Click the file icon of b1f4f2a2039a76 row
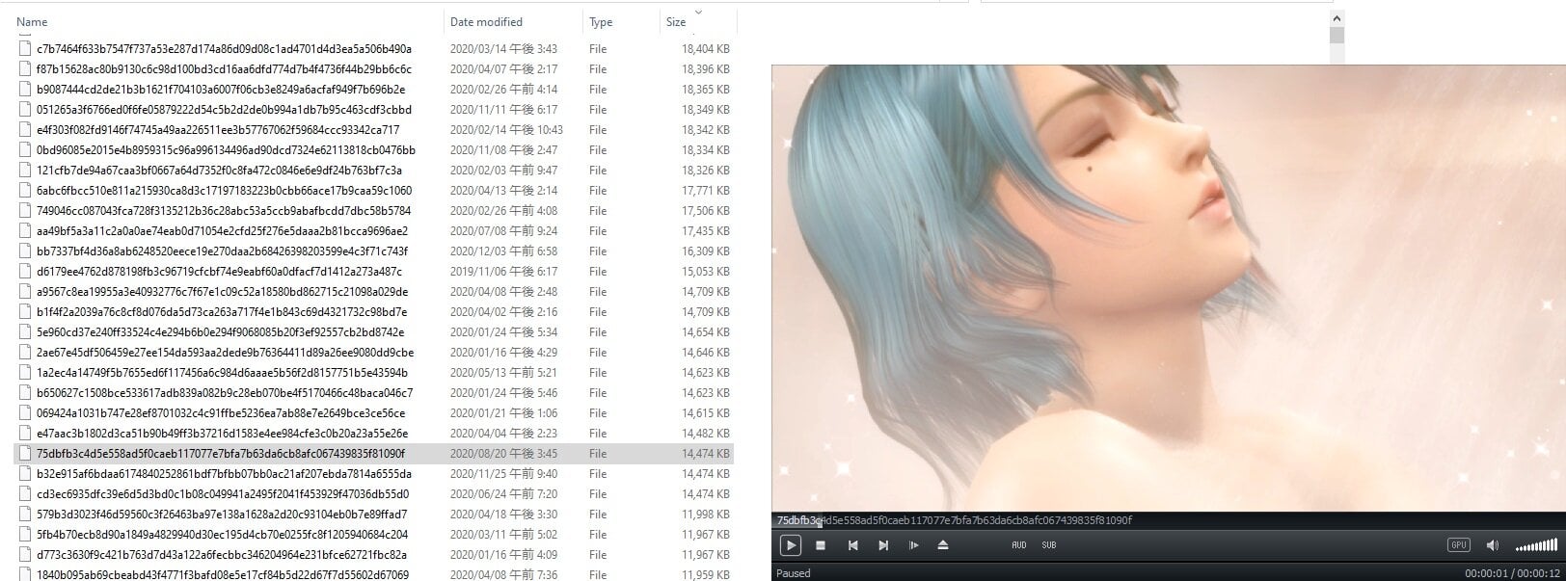This screenshot has height=581, width=1566. [25, 312]
